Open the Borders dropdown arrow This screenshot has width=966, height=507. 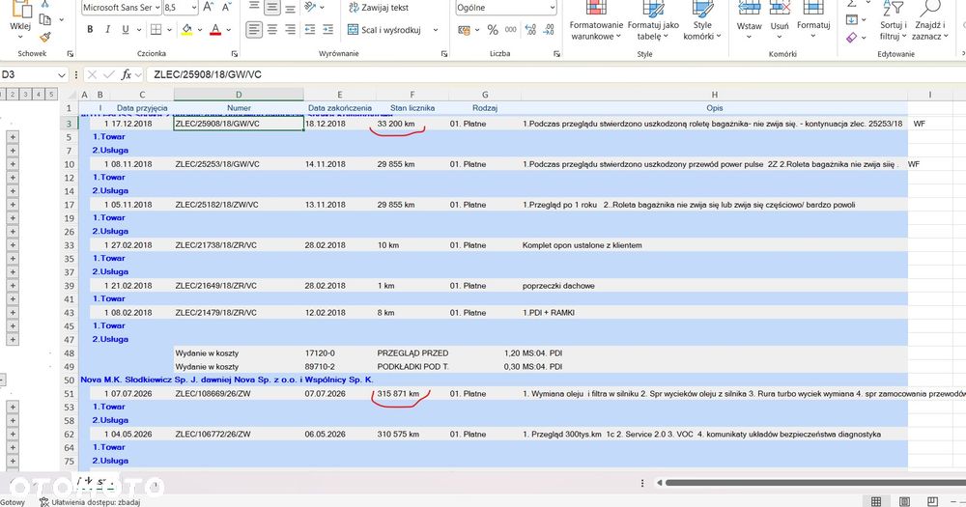pyautogui.click(x=169, y=30)
